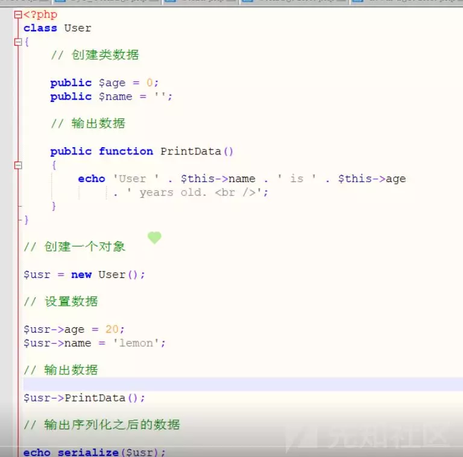This screenshot has width=463, height=457.
Task: Click the 'new' keyword in '$usr = new User();'
Action: point(81,275)
